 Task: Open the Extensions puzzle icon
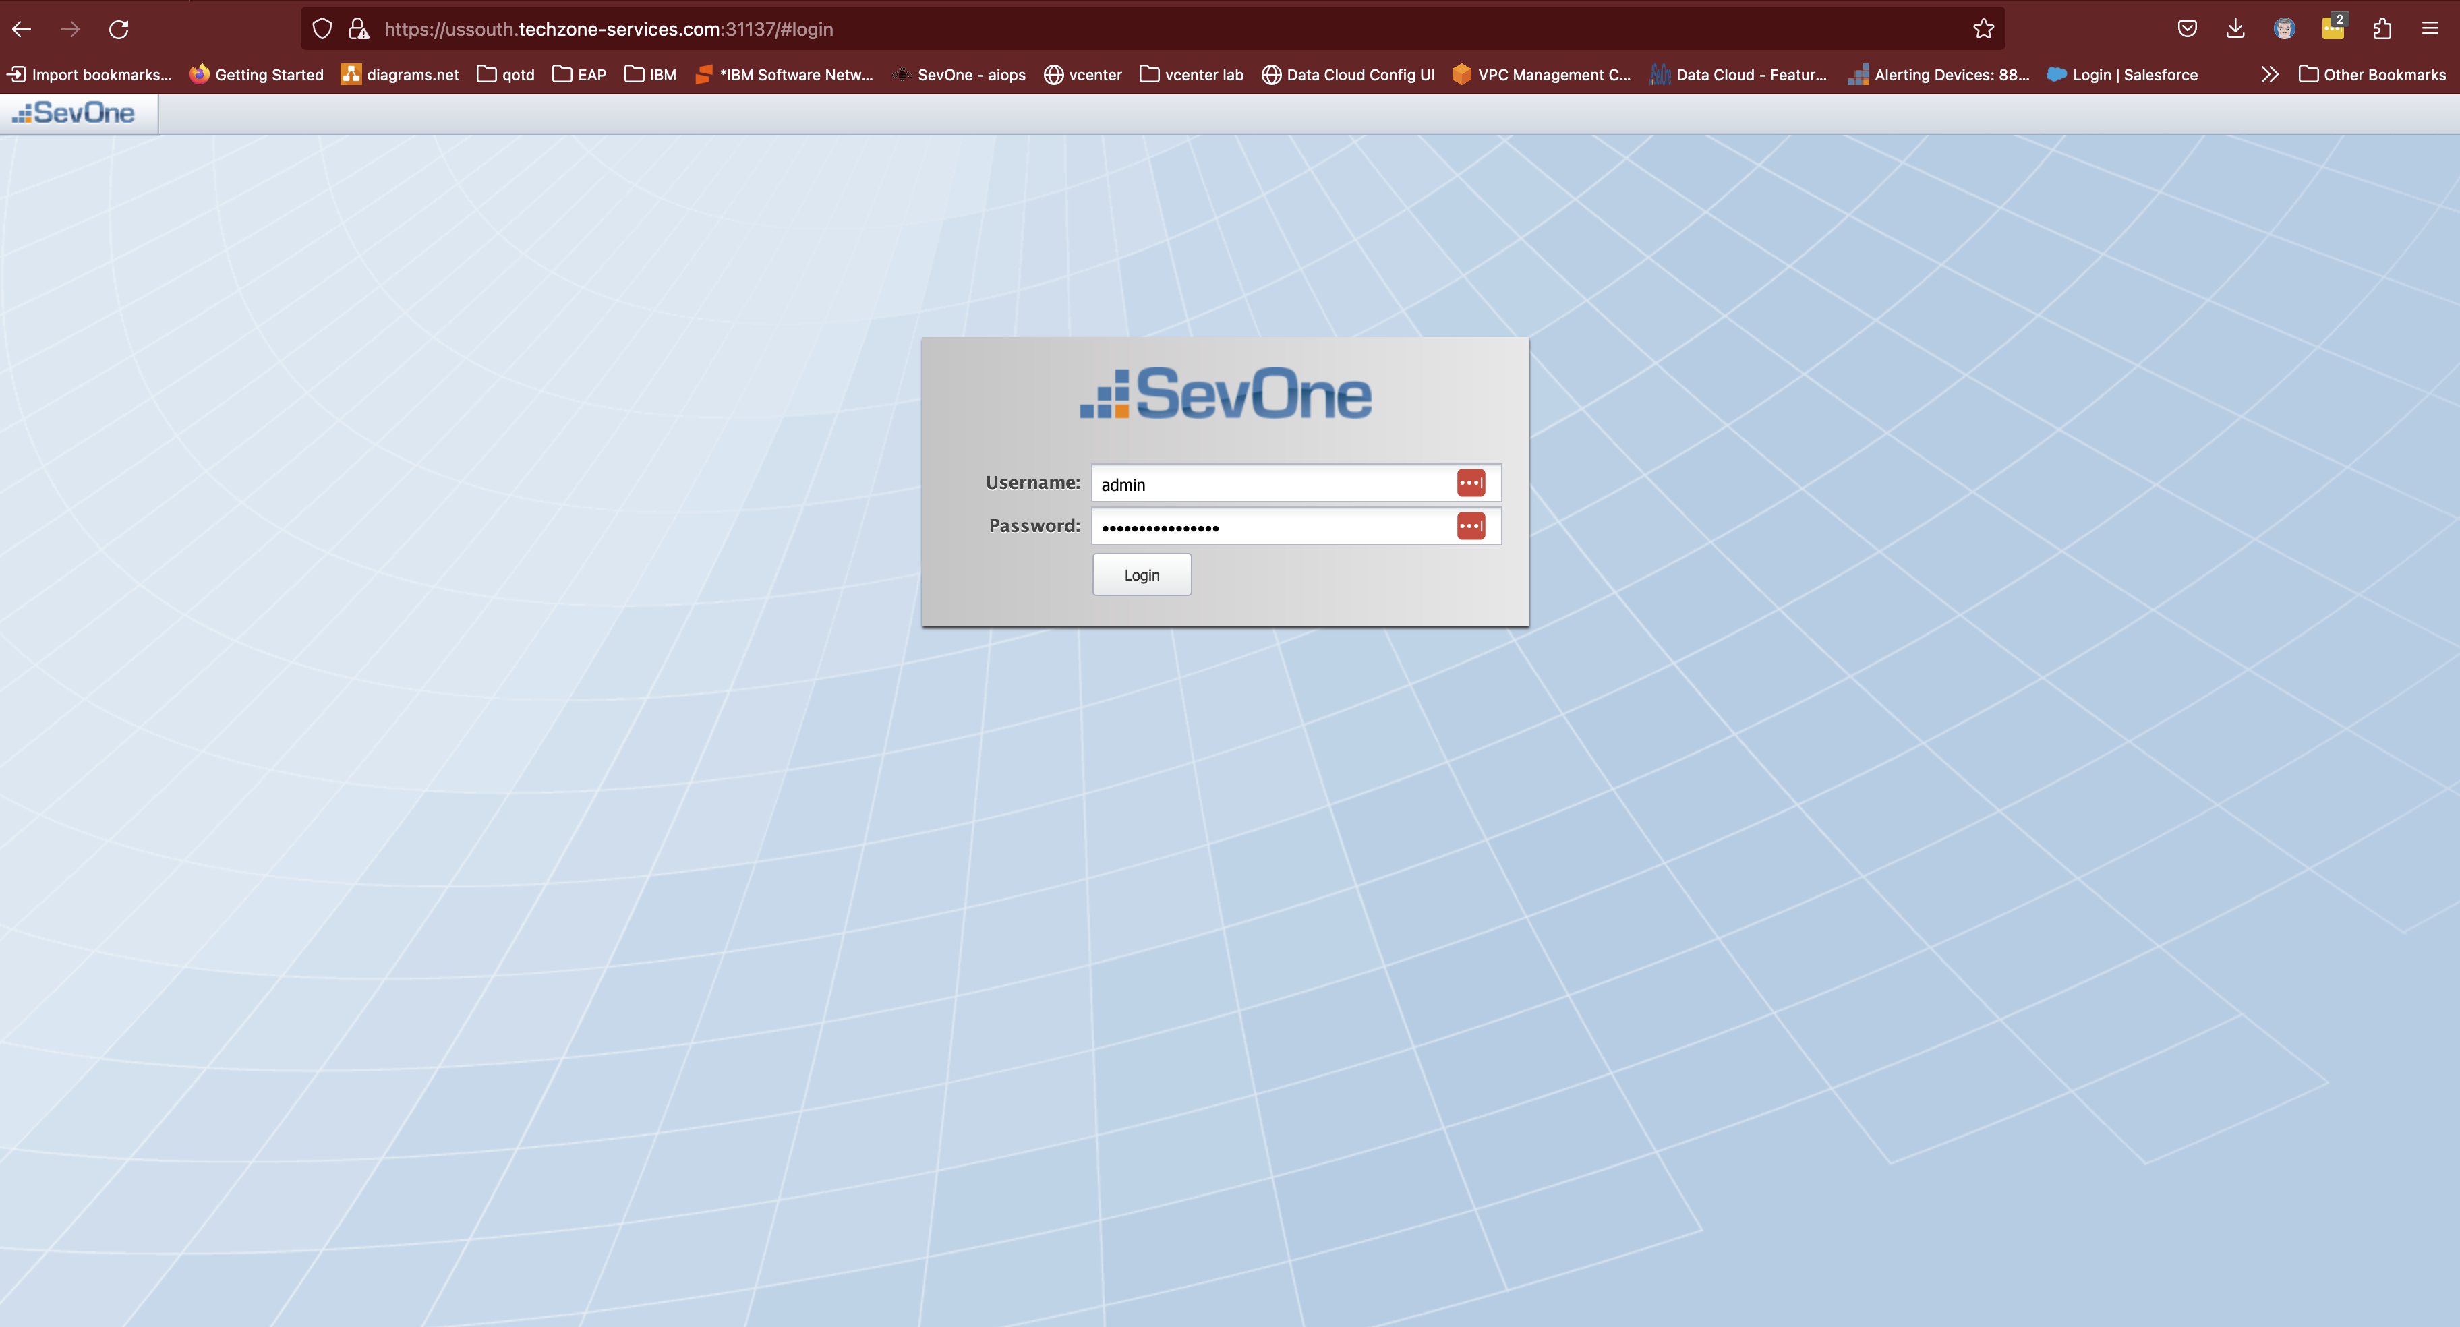pos(2382,28)
